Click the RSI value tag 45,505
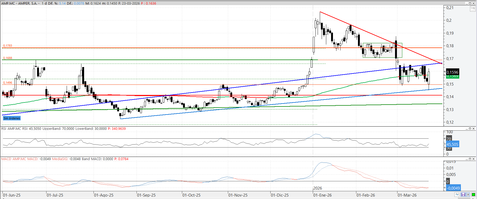The width and height of the screenshot is (477, 199). coord(453,144)
